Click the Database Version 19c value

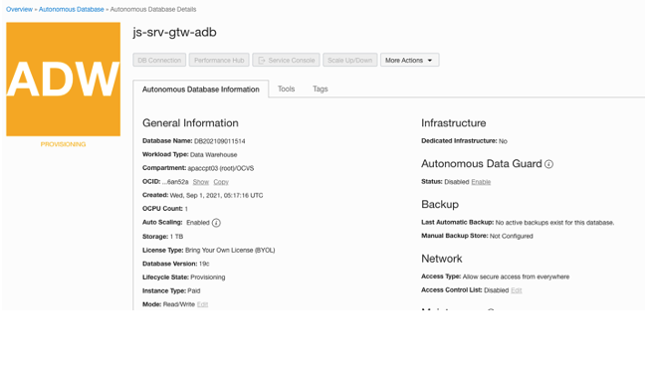(x=204, y=264)
